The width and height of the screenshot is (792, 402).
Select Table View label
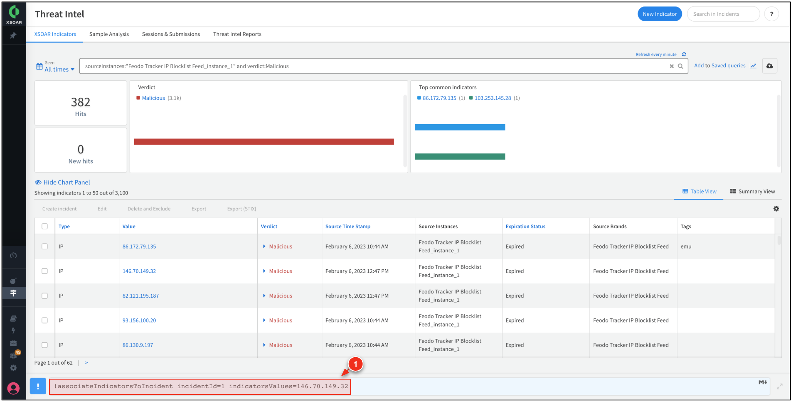tap(703, 191)
